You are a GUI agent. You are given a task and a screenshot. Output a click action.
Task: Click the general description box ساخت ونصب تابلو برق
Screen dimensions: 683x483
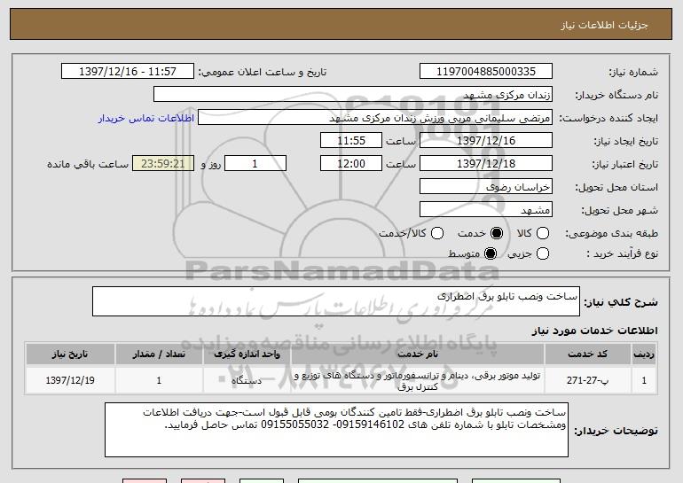(336, 301)
